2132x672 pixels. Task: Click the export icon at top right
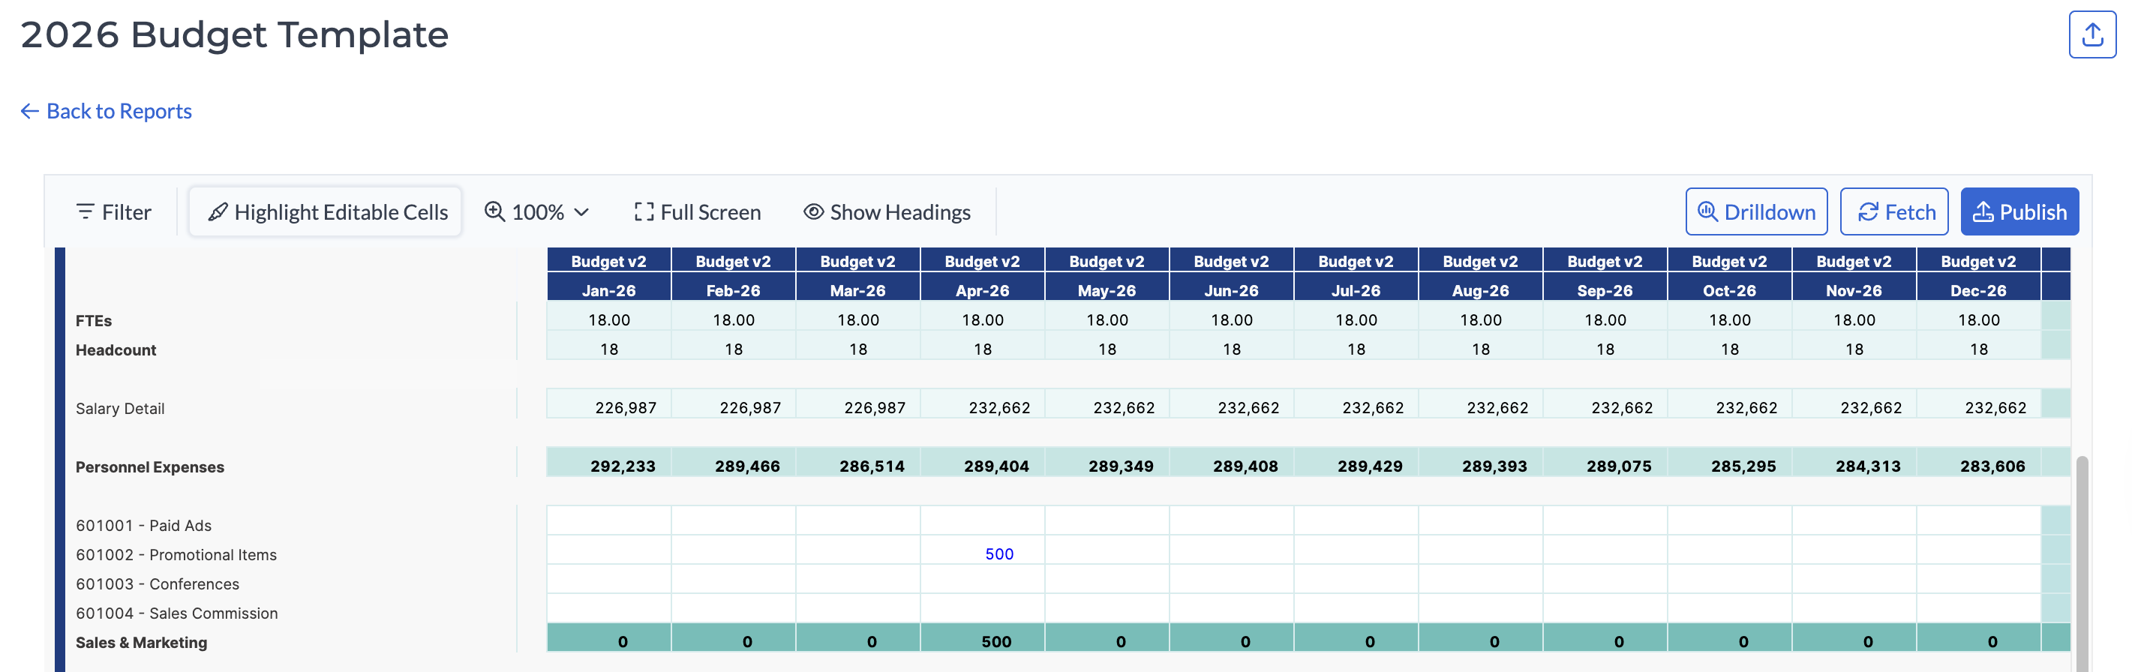point(2091,34)
